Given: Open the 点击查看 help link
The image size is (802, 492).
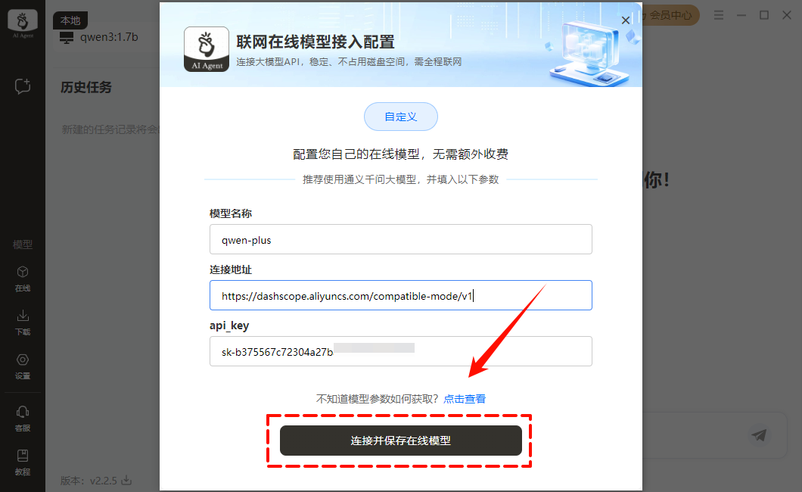Looking at the screenshot, I should coord(465,399).
